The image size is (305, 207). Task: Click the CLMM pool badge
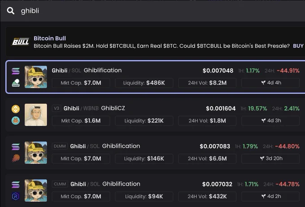(60, 184)
